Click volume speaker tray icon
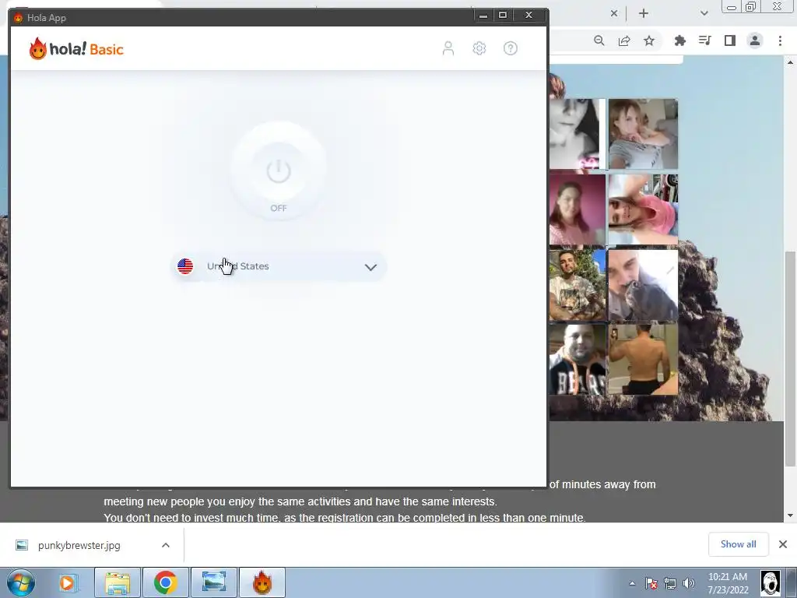This screenshot has width=797, height=598. 689,583
